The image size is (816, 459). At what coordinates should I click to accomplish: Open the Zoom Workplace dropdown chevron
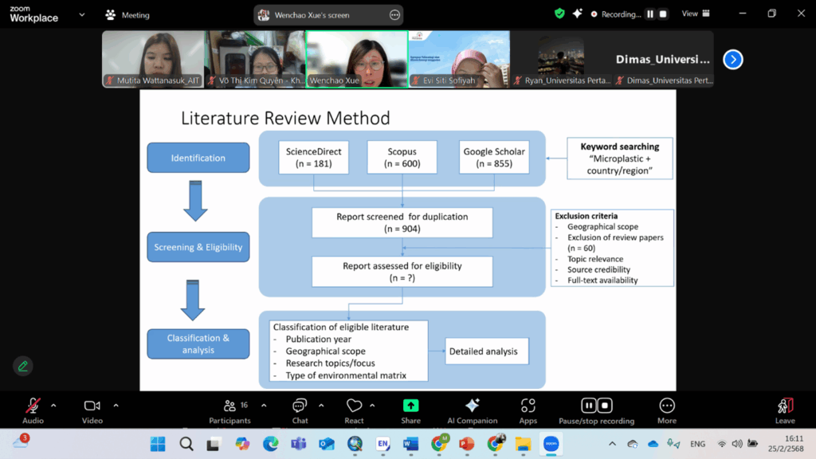(x=81, y=14)
